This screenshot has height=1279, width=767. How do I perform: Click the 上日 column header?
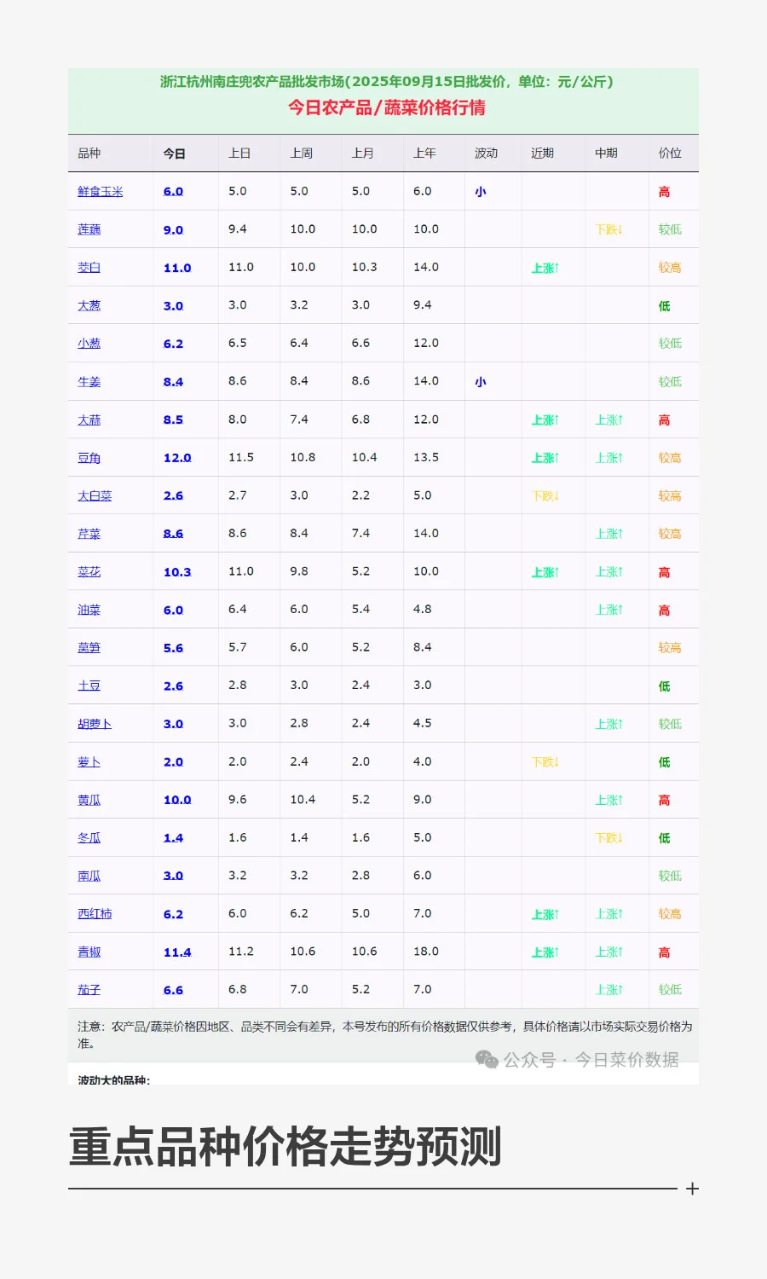(x=239, y=153)
